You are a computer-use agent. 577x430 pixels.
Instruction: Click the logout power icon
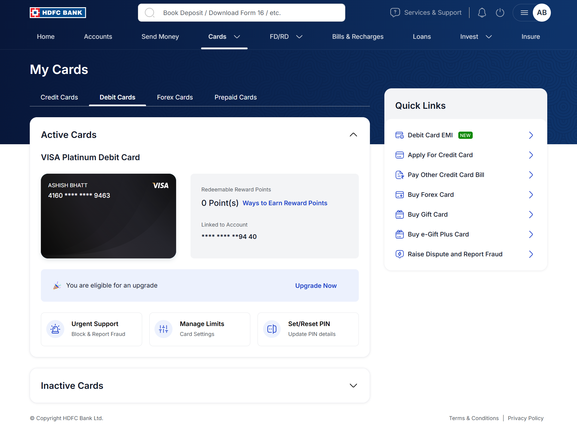(500, 13)
